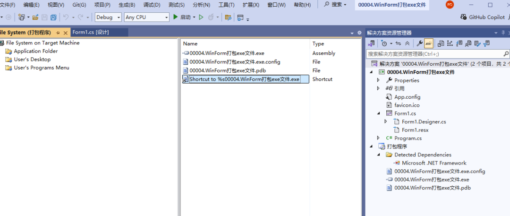Open the File System Editor icon

pos(441,43)
